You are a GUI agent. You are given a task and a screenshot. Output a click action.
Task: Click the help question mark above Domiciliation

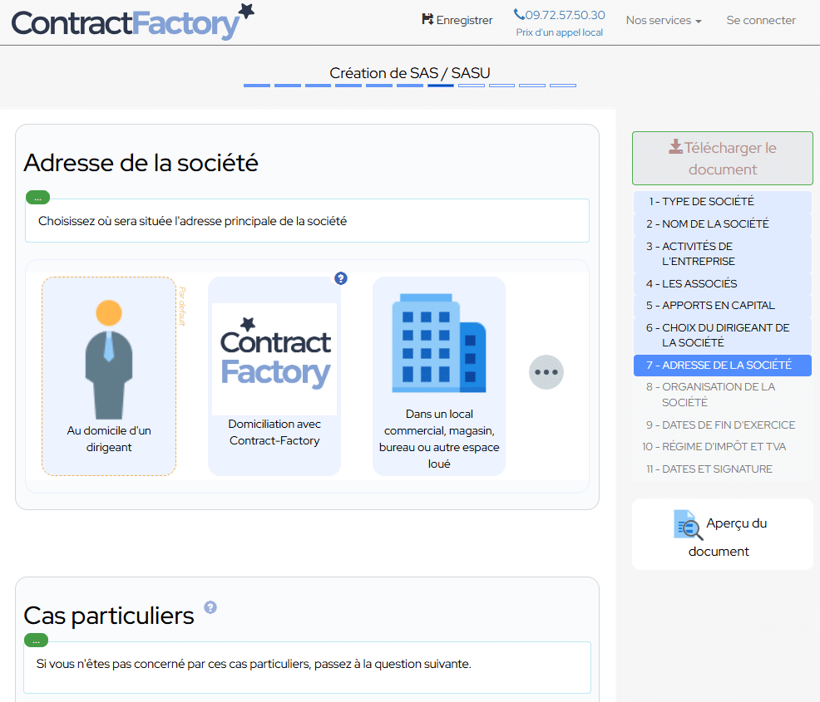coord(341,278)
